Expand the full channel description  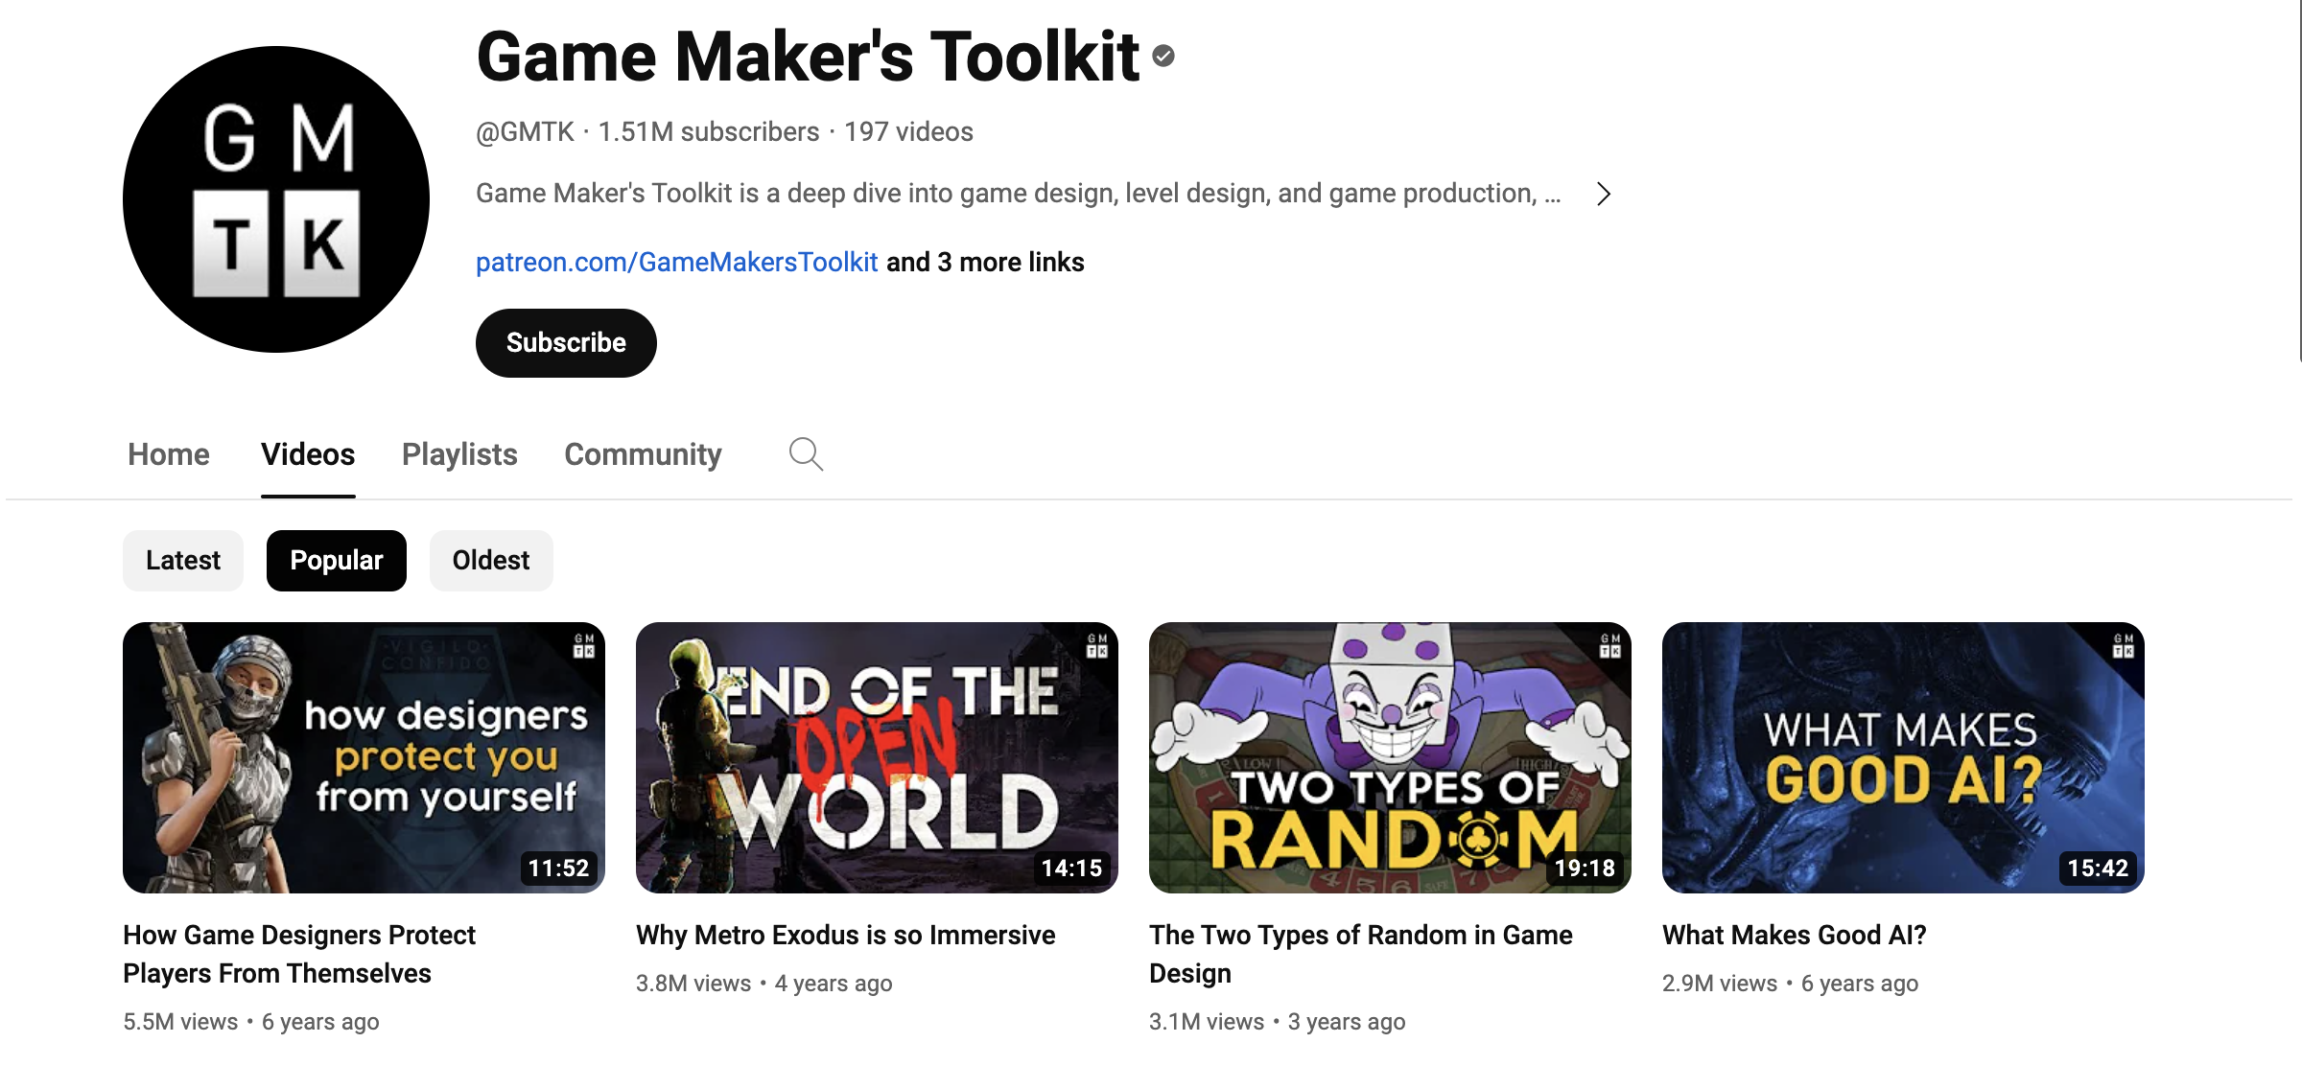tap(1604, 194)
